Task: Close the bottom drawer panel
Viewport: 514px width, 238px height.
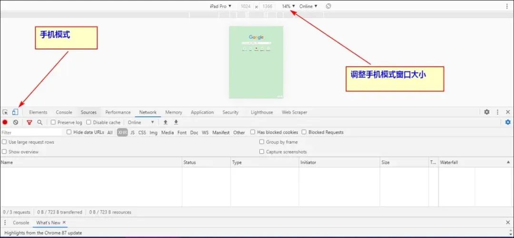Action: [508, 223]
